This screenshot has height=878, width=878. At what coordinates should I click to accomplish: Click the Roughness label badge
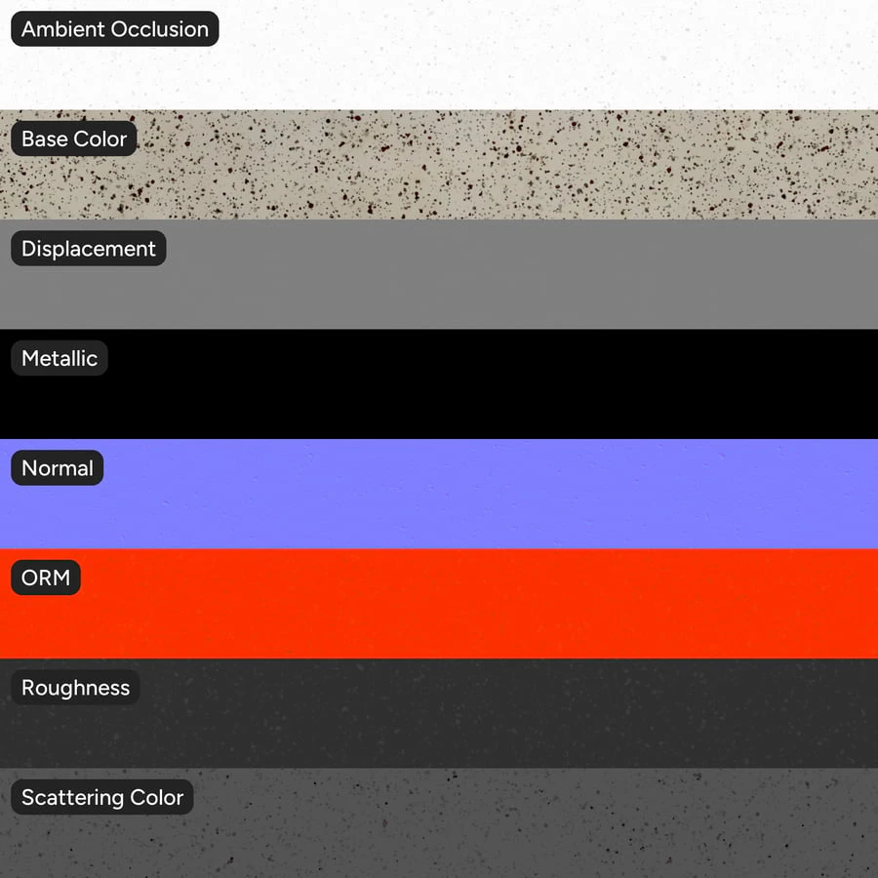click(75, 688)
